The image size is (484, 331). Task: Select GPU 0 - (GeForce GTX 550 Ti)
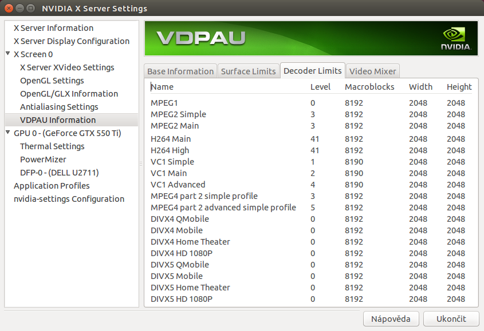[x=67, y=133]
